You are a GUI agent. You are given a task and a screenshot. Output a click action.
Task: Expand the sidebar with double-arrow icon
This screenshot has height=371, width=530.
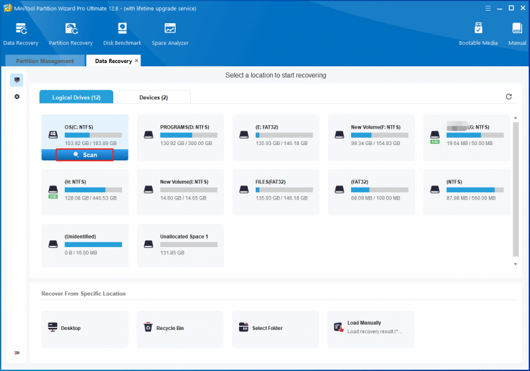click(x=17, y=352)
